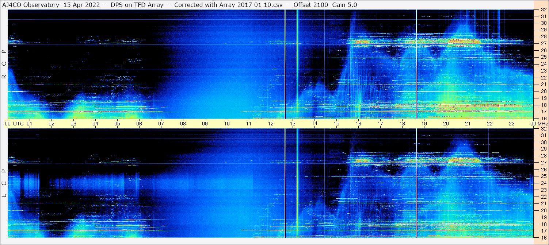Image resolution: width=549 pixels, height=245 pixels.
Task: Select hour 03 on the time axis
Action: pyautogui.click(x=73, y=124)
